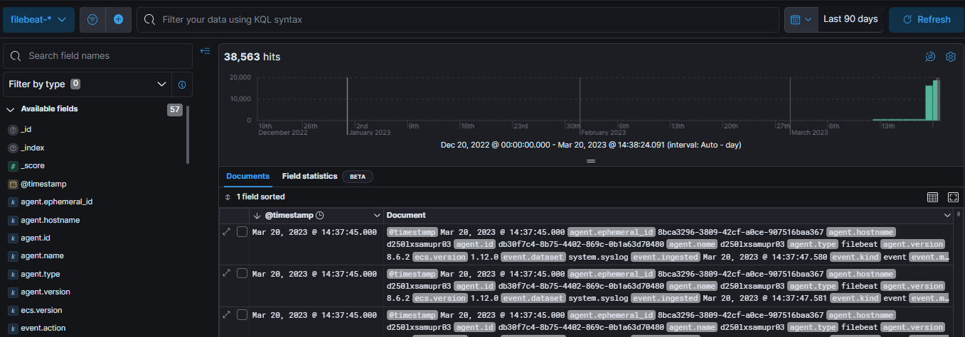Open the calendar date quick menu
The width and height of the screenshot is (965, 337).
click(801, 20)
